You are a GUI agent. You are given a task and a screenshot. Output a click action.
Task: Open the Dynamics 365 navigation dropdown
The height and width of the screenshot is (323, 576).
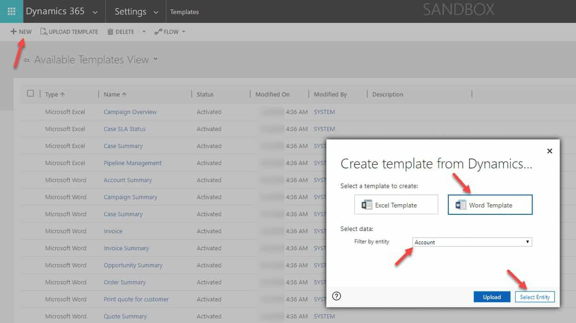pyautogui.click(x=95, y=12)
